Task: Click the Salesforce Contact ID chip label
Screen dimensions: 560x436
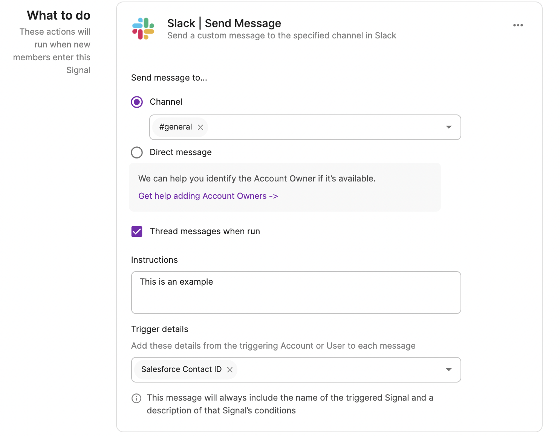Action: coord(181,369)
